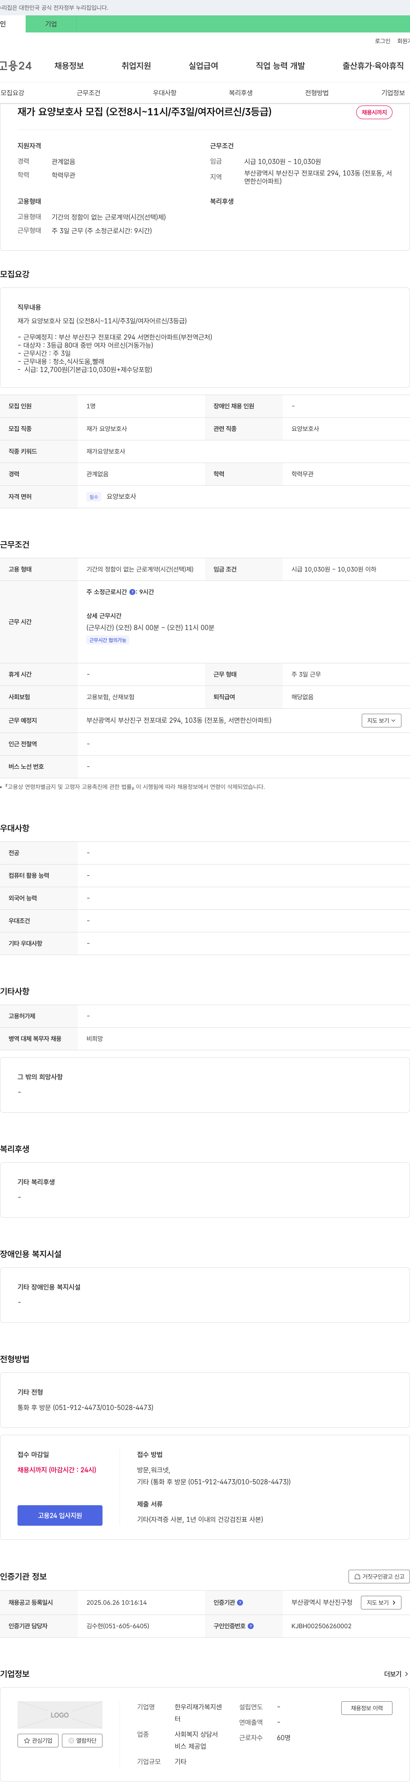
Task: Click the 사회복지 상담서비스 제공업 industry text
Action: (196, 1741)
